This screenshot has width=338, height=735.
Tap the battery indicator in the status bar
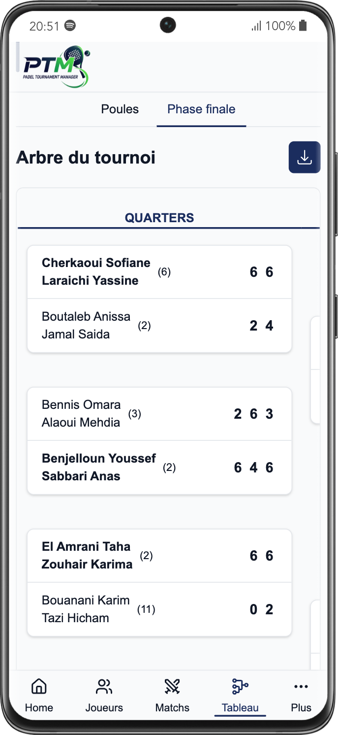click(303, 26)
